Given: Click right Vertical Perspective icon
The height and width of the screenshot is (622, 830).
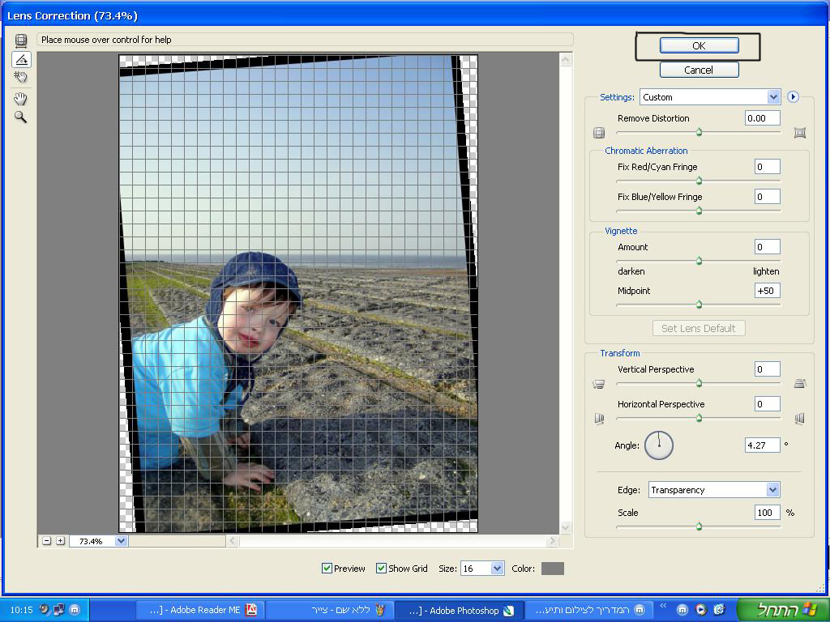Looking at the screenshot, I should click(800, 383).
